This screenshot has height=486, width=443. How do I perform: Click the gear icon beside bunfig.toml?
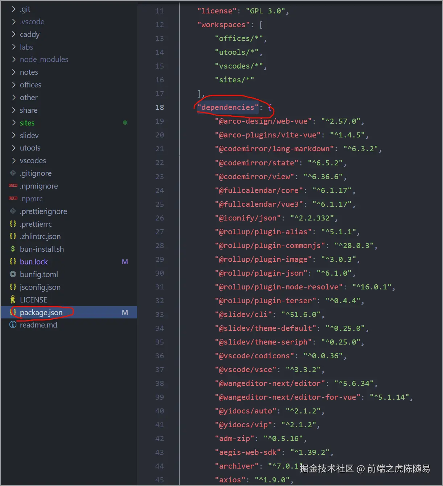click(x=13, y=274)
